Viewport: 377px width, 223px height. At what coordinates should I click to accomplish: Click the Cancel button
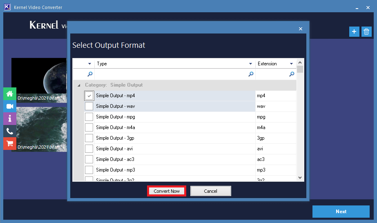[211, 191]
